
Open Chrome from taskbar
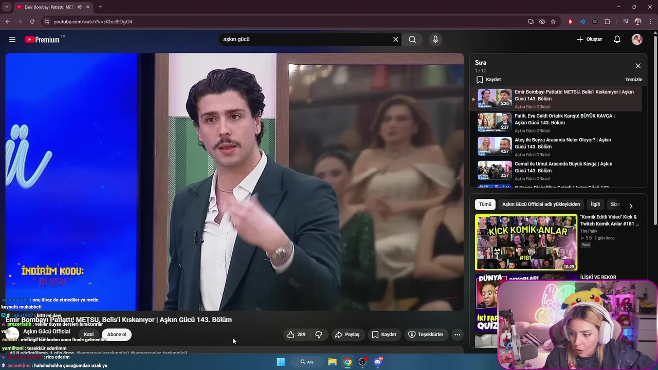point(348,362)
